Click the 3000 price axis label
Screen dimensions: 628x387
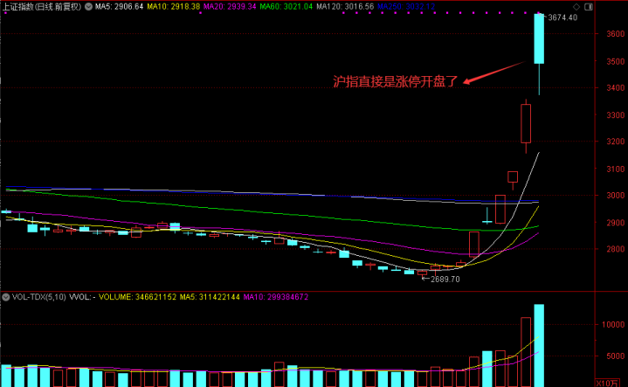click(x=615, y=195)
